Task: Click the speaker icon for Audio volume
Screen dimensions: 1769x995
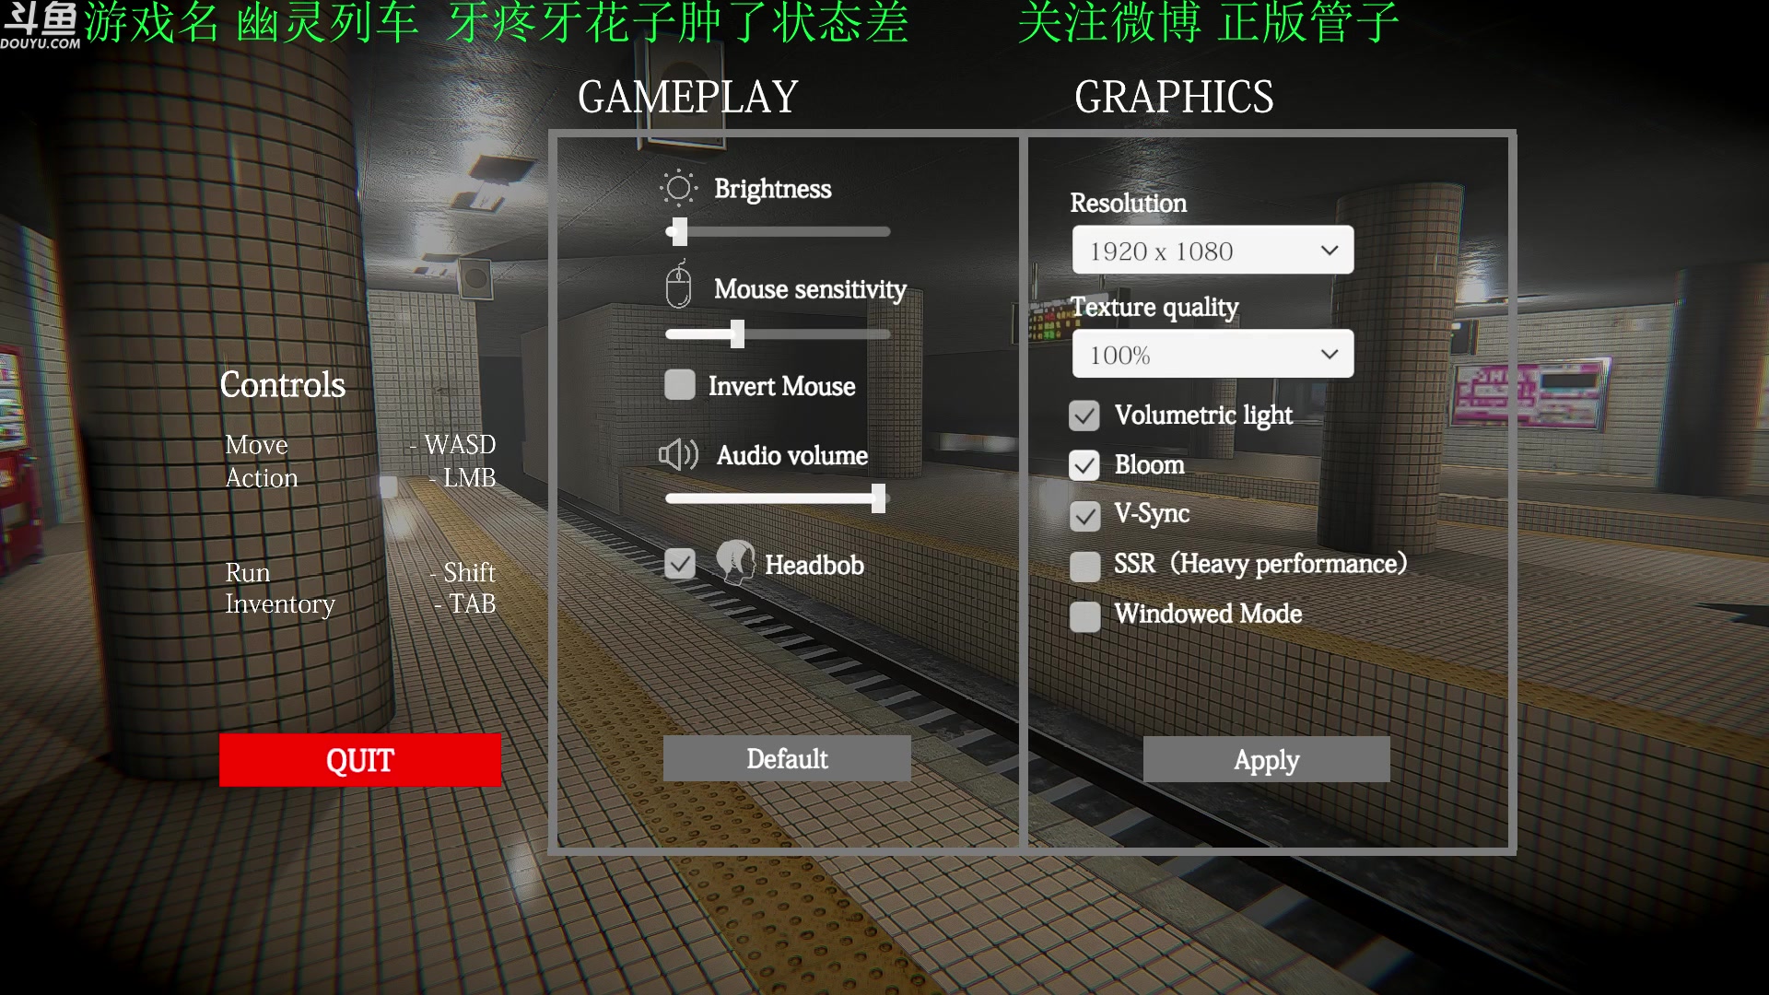Action: tap(679, 454)
